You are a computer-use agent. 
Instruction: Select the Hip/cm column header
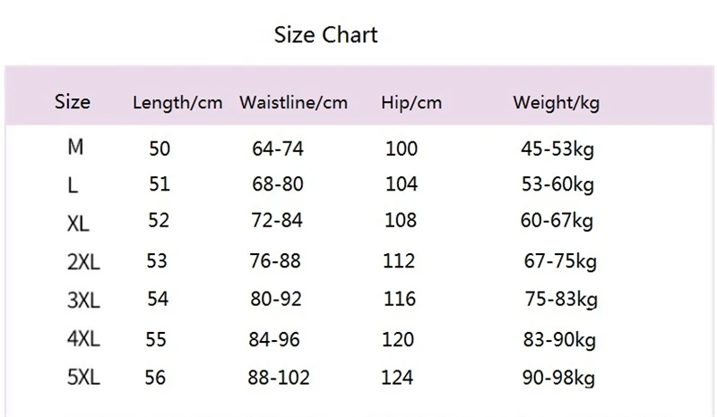coord(411,102)
